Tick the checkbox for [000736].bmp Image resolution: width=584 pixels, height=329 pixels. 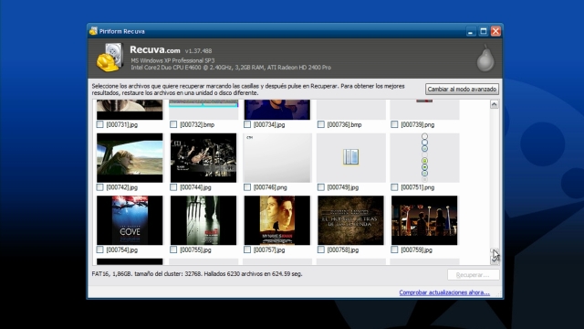tap(321, 124)
